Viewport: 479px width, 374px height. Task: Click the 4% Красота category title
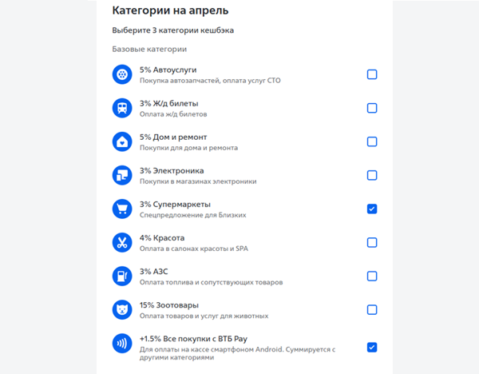162,237
